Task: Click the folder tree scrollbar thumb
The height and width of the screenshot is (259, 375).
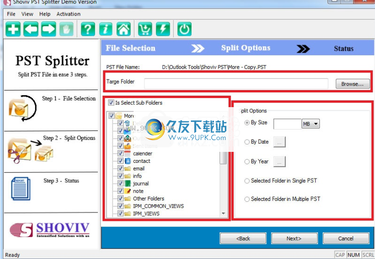Action: click(x=223, y=158)
